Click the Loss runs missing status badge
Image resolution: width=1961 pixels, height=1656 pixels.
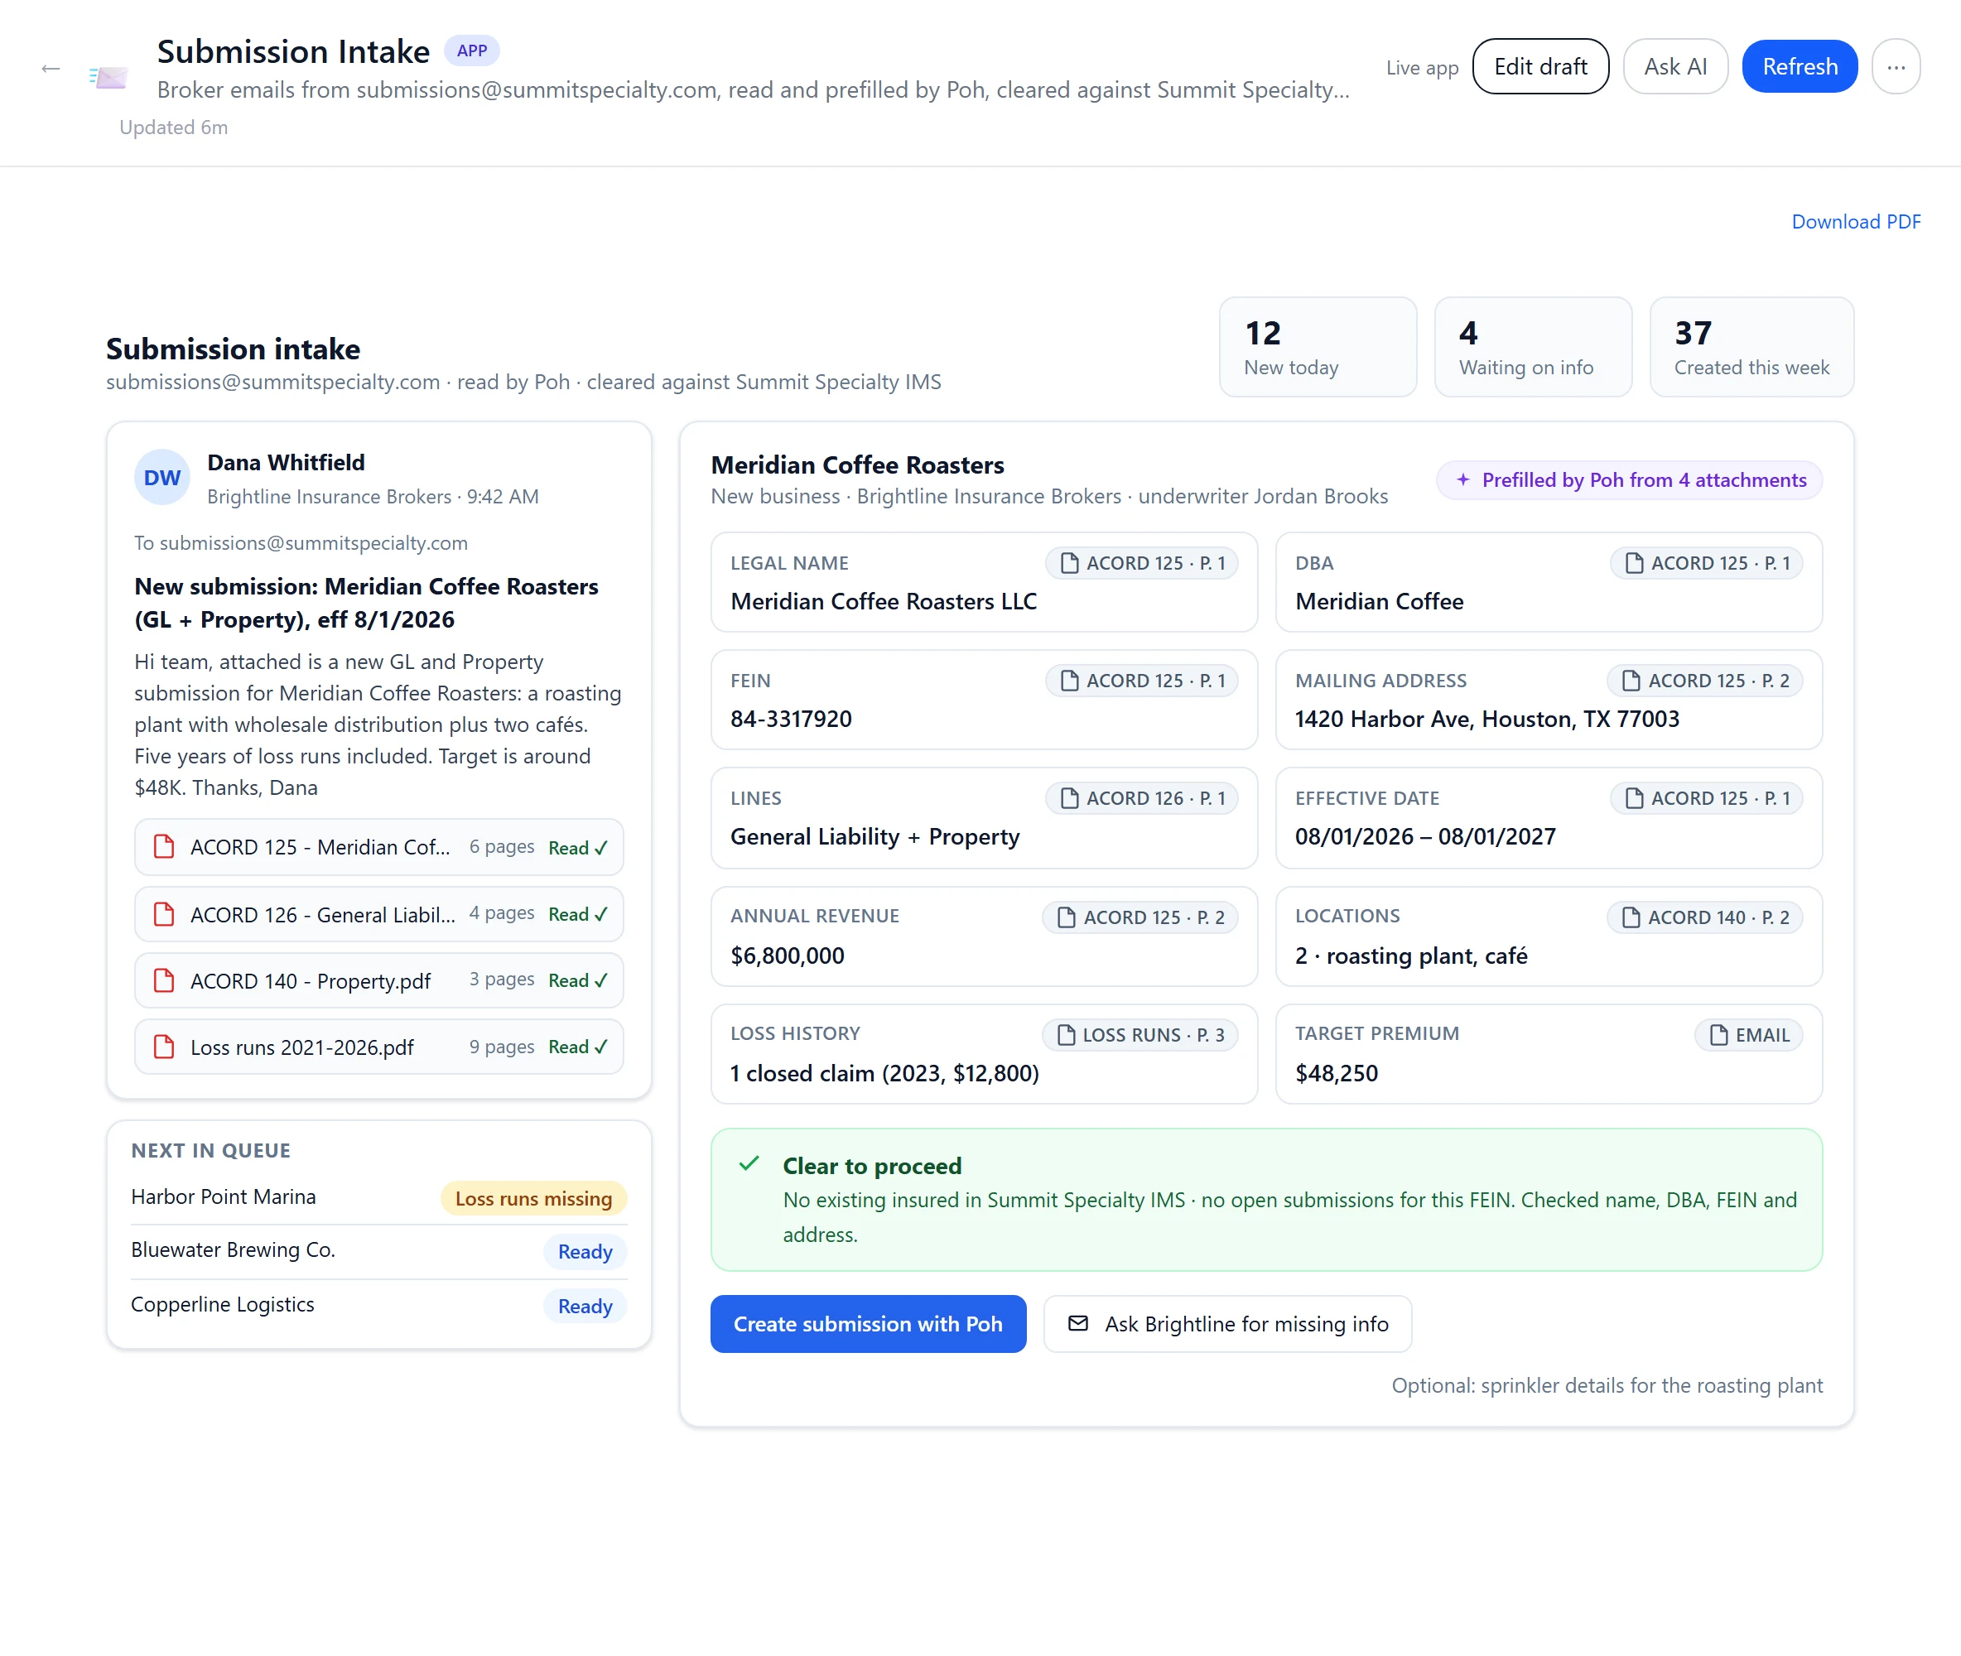pos(533,1199)
